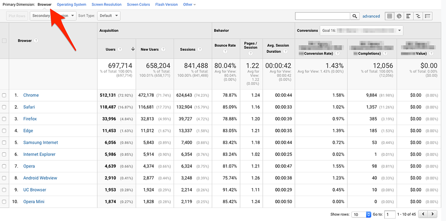Open the Internet Explorer browser link
This screenshot has height=221, width=446.
point(39,155)
